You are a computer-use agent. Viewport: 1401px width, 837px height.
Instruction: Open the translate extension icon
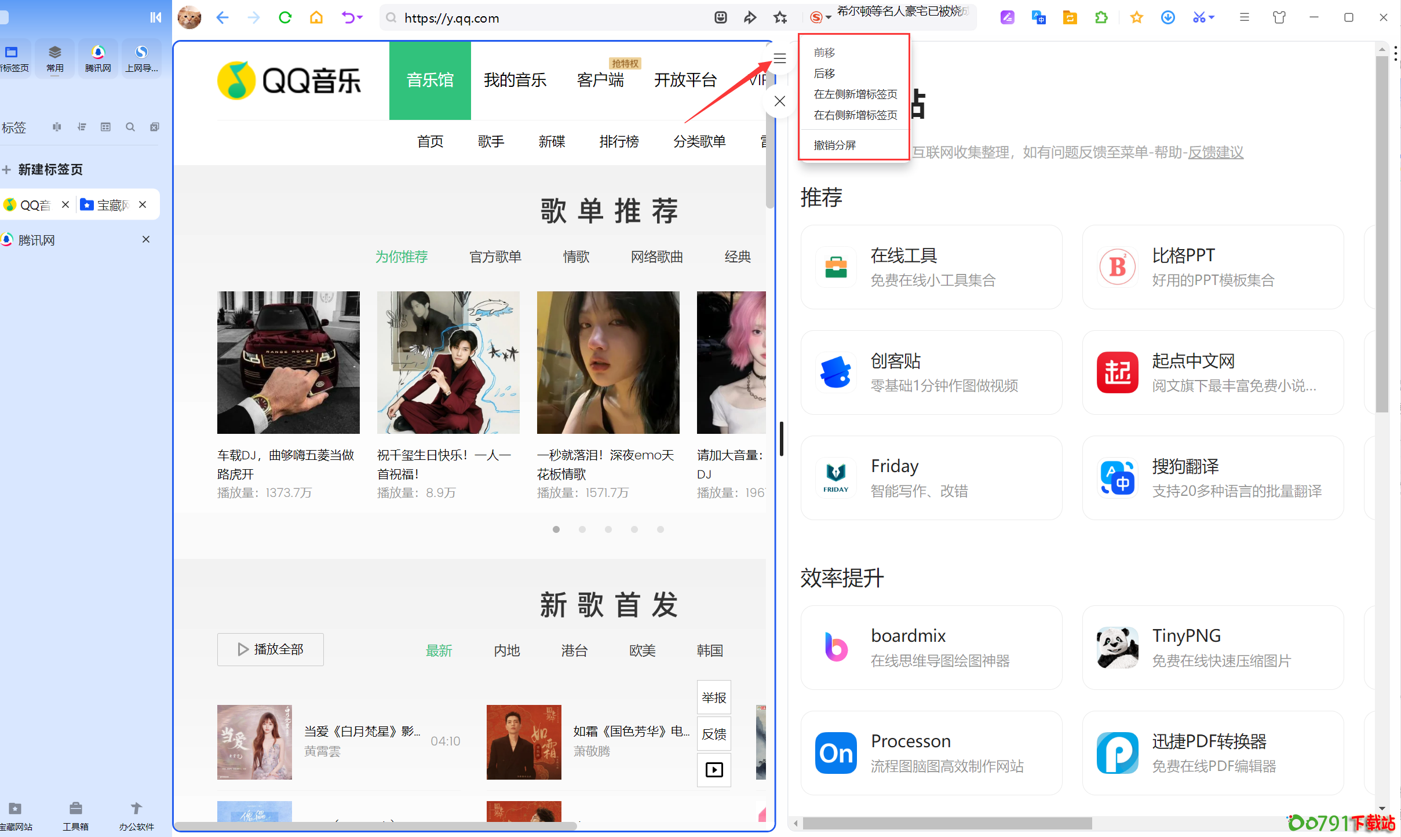click(1038, 17)
